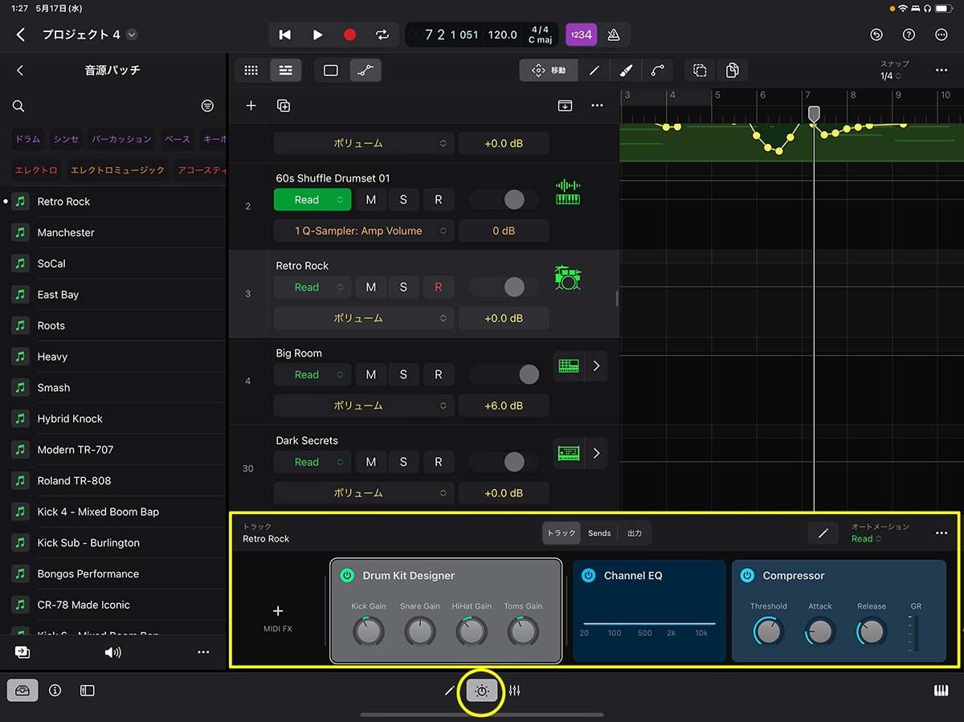
Task: Open the help question mark icon
Action: [x=909, y=35]
